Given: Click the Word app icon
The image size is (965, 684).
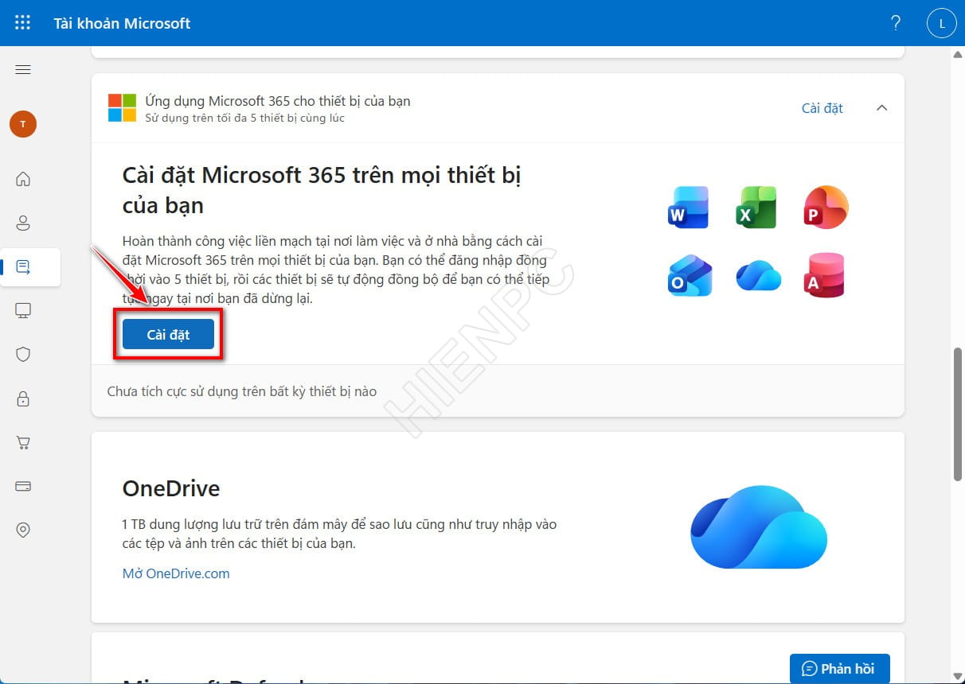Looking at the screenshot, I should [x=688, y=208].
